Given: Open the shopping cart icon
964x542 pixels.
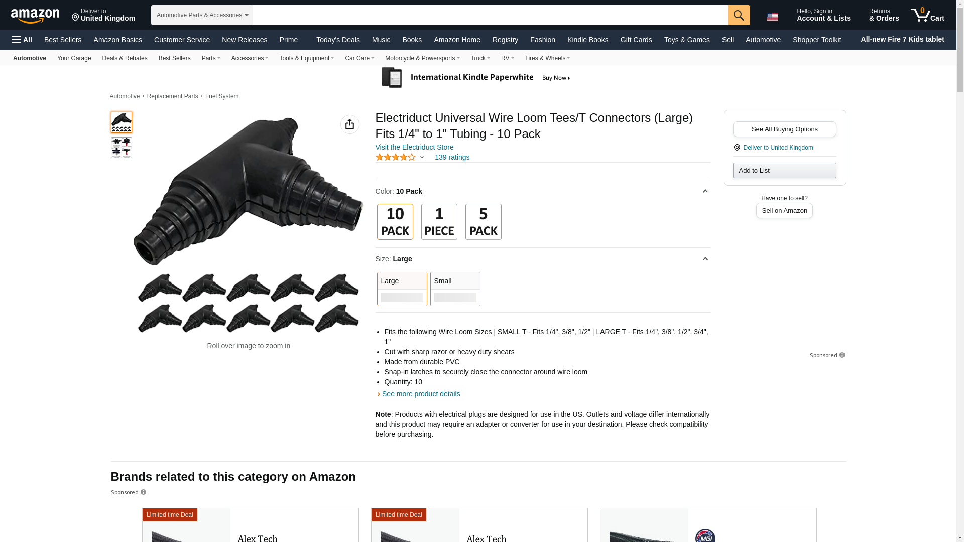Looking at the screenshot, I should pyautogui.click(x=927, y=15).
